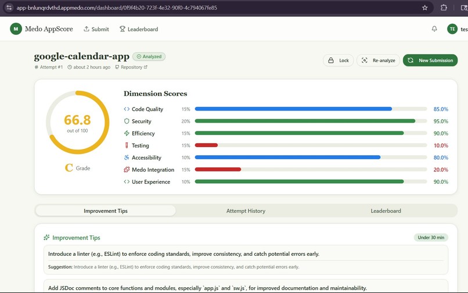Click the upload icon next to Submit
This screenshot has height=293, width=468.
(87, 28)
